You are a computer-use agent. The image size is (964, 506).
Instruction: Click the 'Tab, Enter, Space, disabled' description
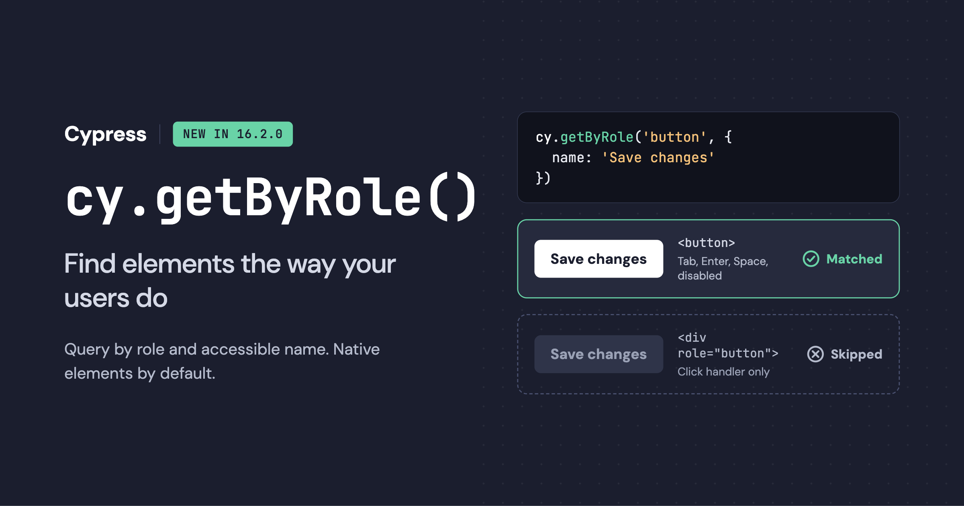pos(723,268)
